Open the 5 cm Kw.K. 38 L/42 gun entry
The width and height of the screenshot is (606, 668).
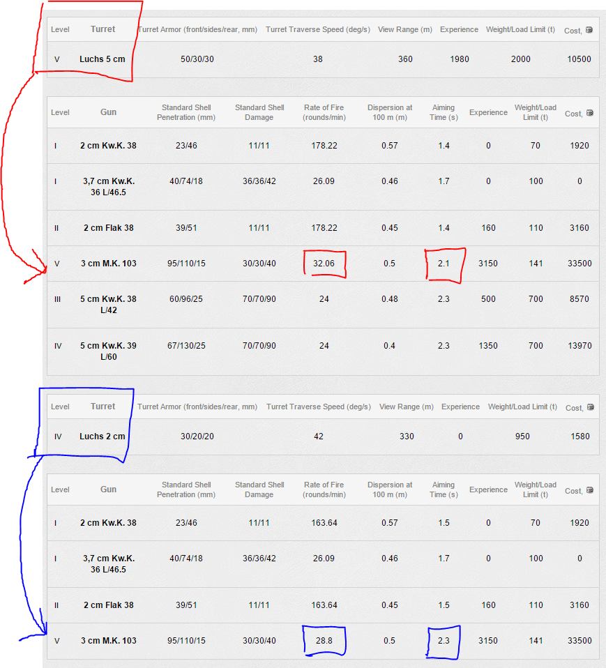(x=108, y=305)
